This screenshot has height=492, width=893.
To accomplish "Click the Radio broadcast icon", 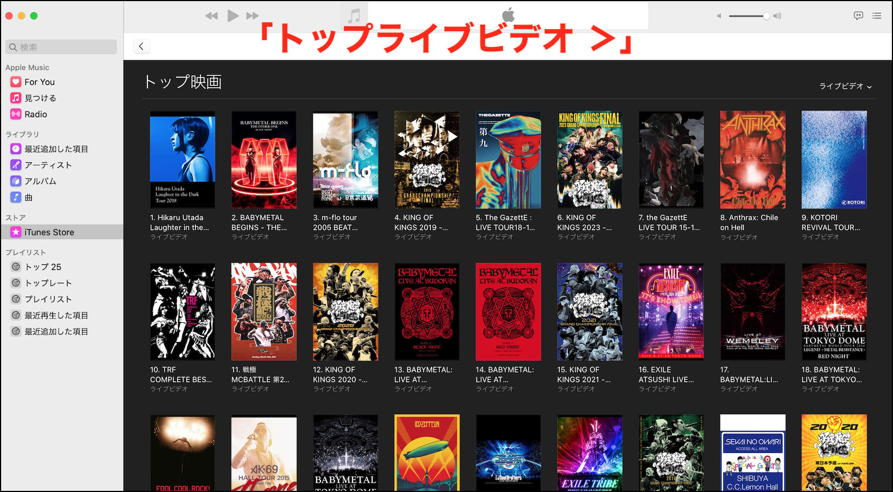I will click(16, 114).
